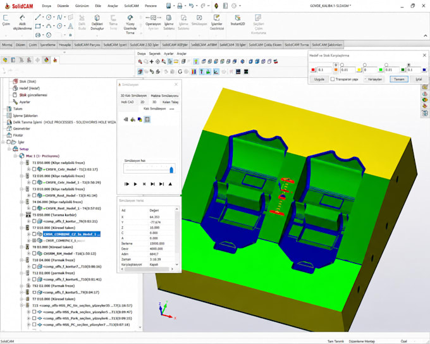Viewport: 430px width, 344px height.
Task: Skip to the simulation end
Action: [x=161, y=184]
